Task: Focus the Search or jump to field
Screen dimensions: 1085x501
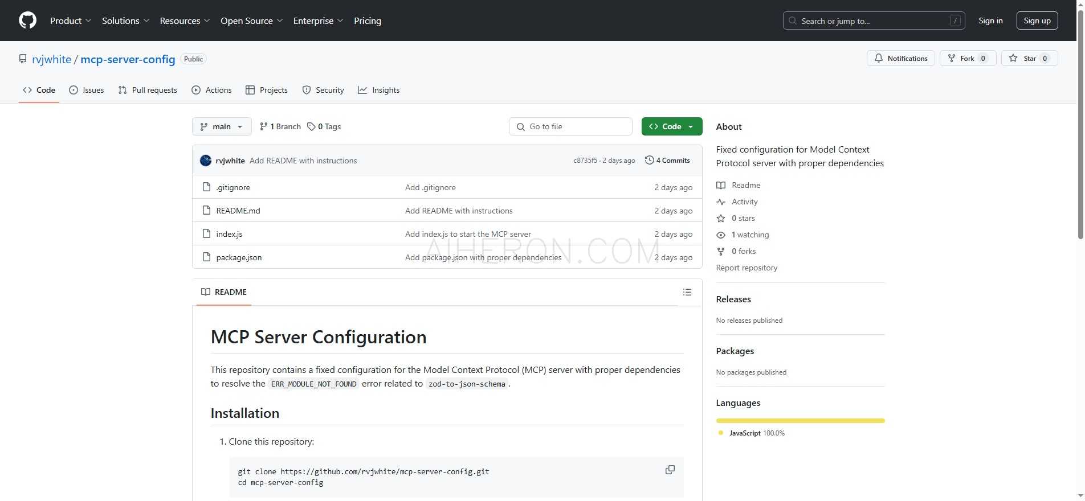Action: coord(874,20)
